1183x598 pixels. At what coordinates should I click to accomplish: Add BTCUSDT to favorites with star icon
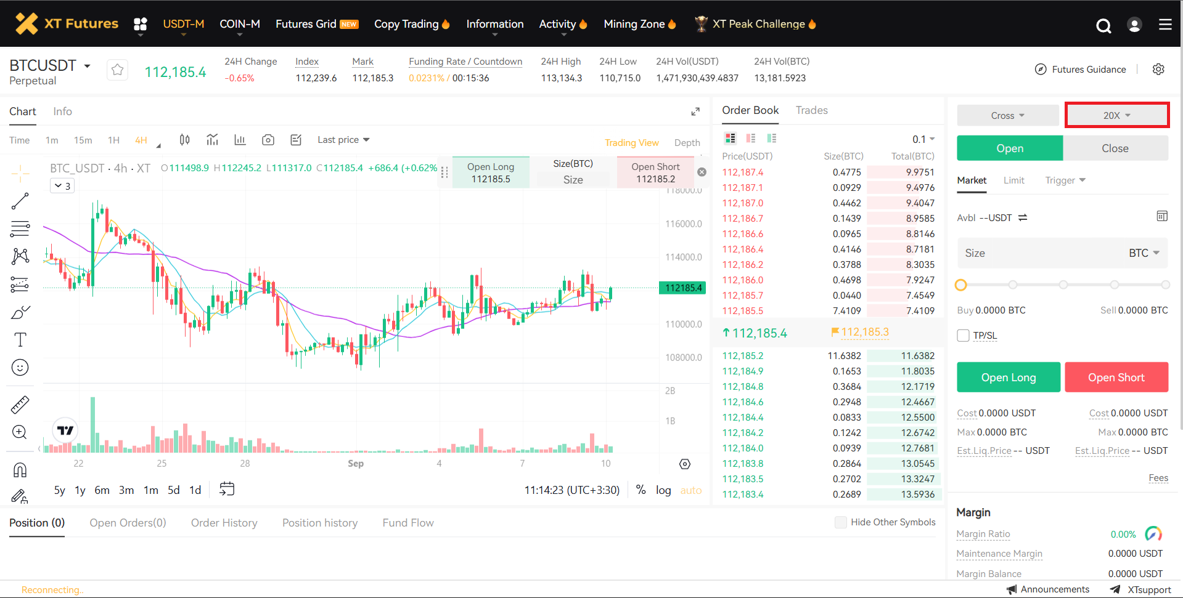(x=117, y=70)
